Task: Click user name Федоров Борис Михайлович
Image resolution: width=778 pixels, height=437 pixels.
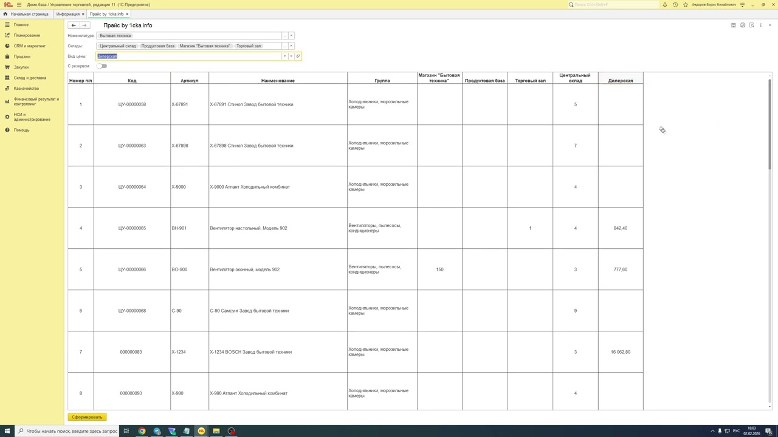Action: click(x=714, y=4)
